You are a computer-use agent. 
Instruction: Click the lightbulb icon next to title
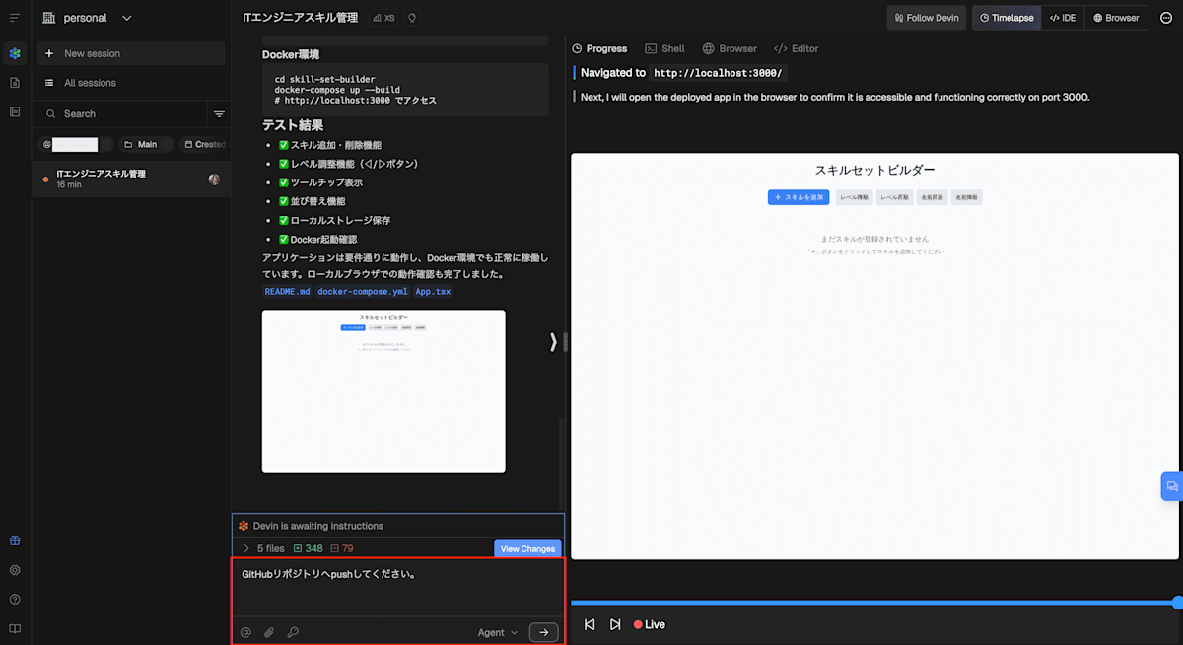[412, 18]
